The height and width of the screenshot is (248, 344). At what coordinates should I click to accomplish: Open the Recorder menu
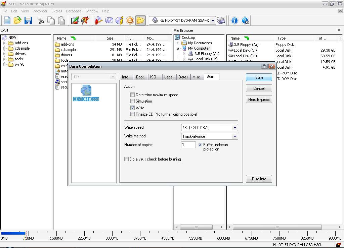tap(40, 11)
